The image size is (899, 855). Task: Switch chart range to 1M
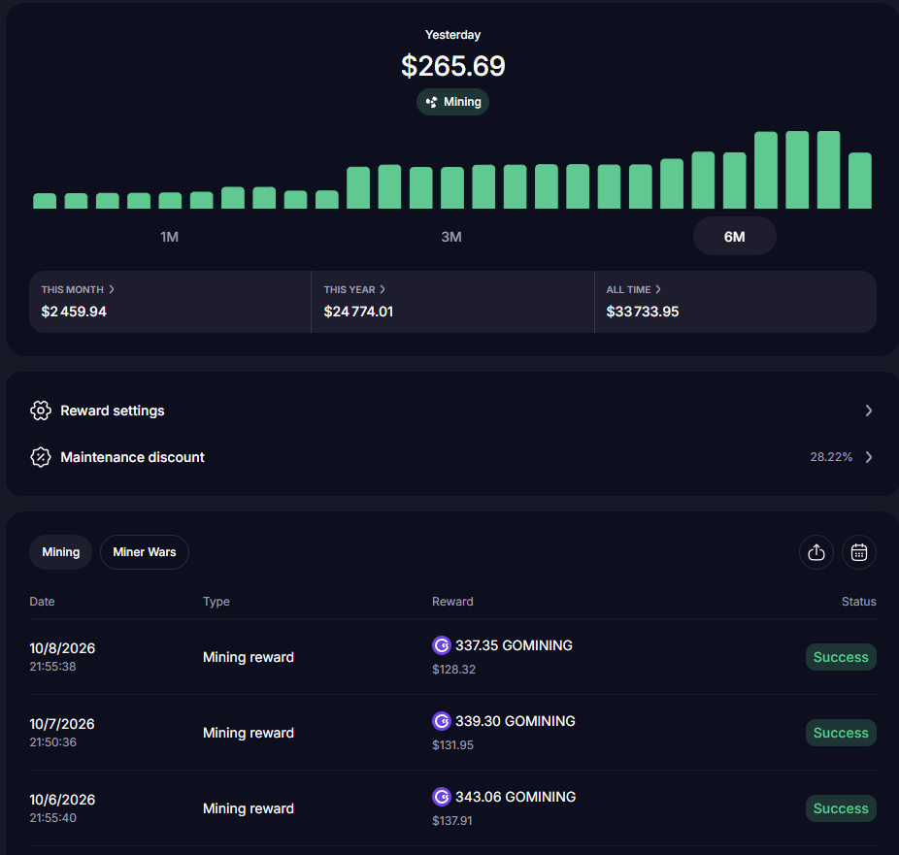click(169, 237)
